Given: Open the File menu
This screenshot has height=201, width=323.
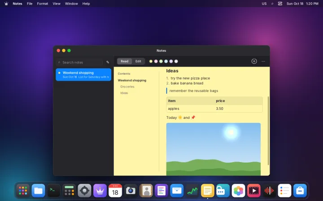Looking at the screenshot, I should [x=30, y=4].
